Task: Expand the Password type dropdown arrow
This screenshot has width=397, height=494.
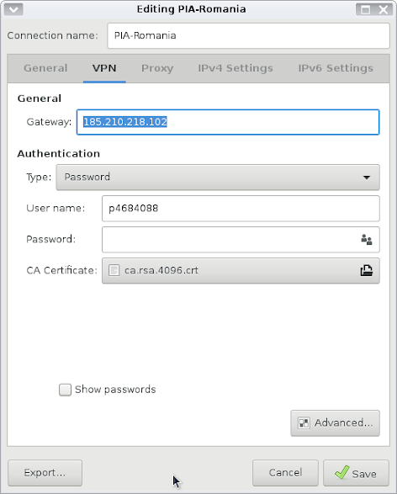Action: [x=367, y=178]
